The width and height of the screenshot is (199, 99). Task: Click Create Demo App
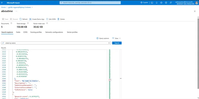(37, 19)
